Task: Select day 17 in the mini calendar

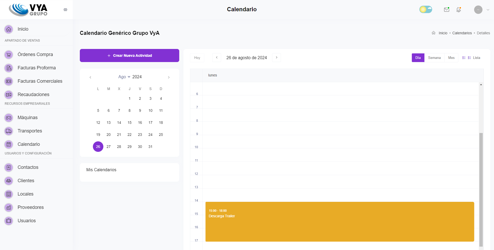Action: point(150,123)
